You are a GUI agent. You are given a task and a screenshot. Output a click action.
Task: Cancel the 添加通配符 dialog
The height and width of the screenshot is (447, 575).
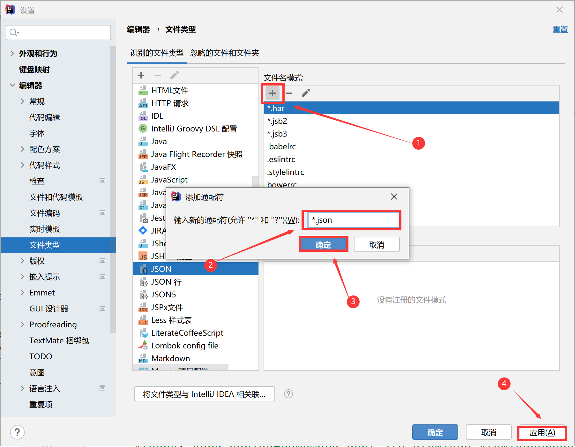pos(377,245)
